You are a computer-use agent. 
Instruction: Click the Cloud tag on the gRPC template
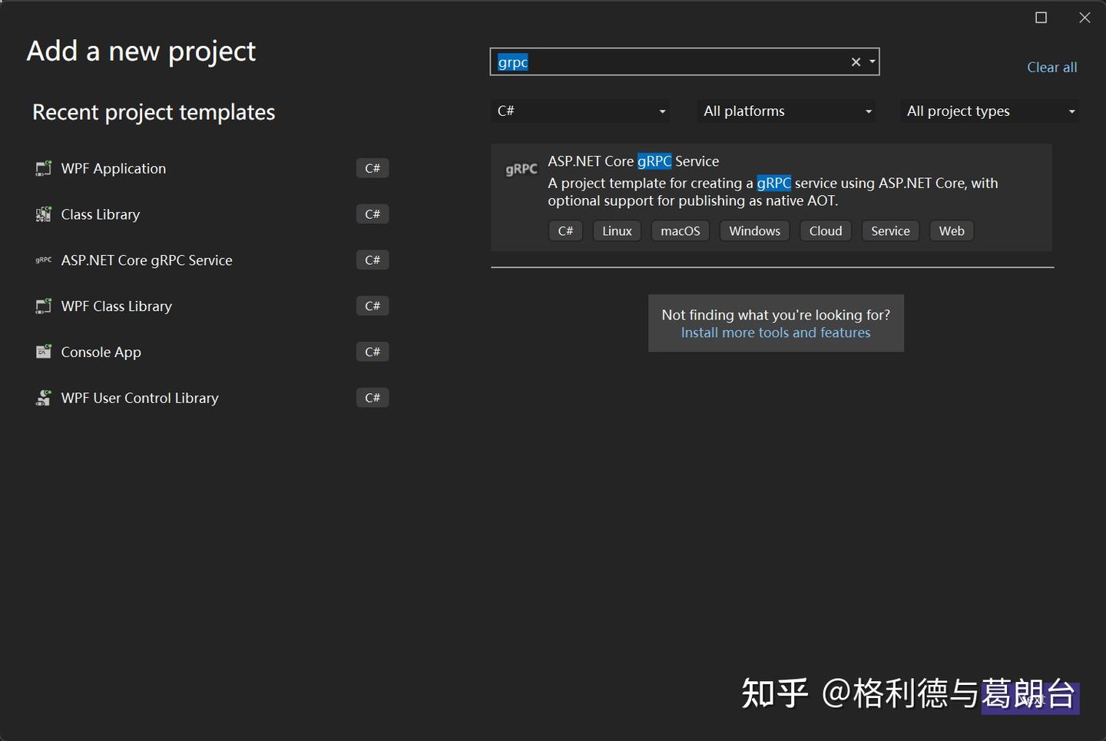(825, 230)
